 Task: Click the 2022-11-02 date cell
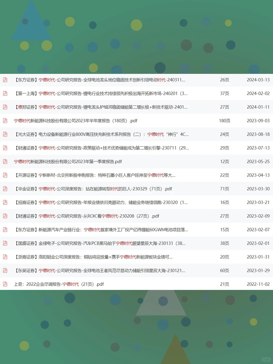(x=258, y=284)
